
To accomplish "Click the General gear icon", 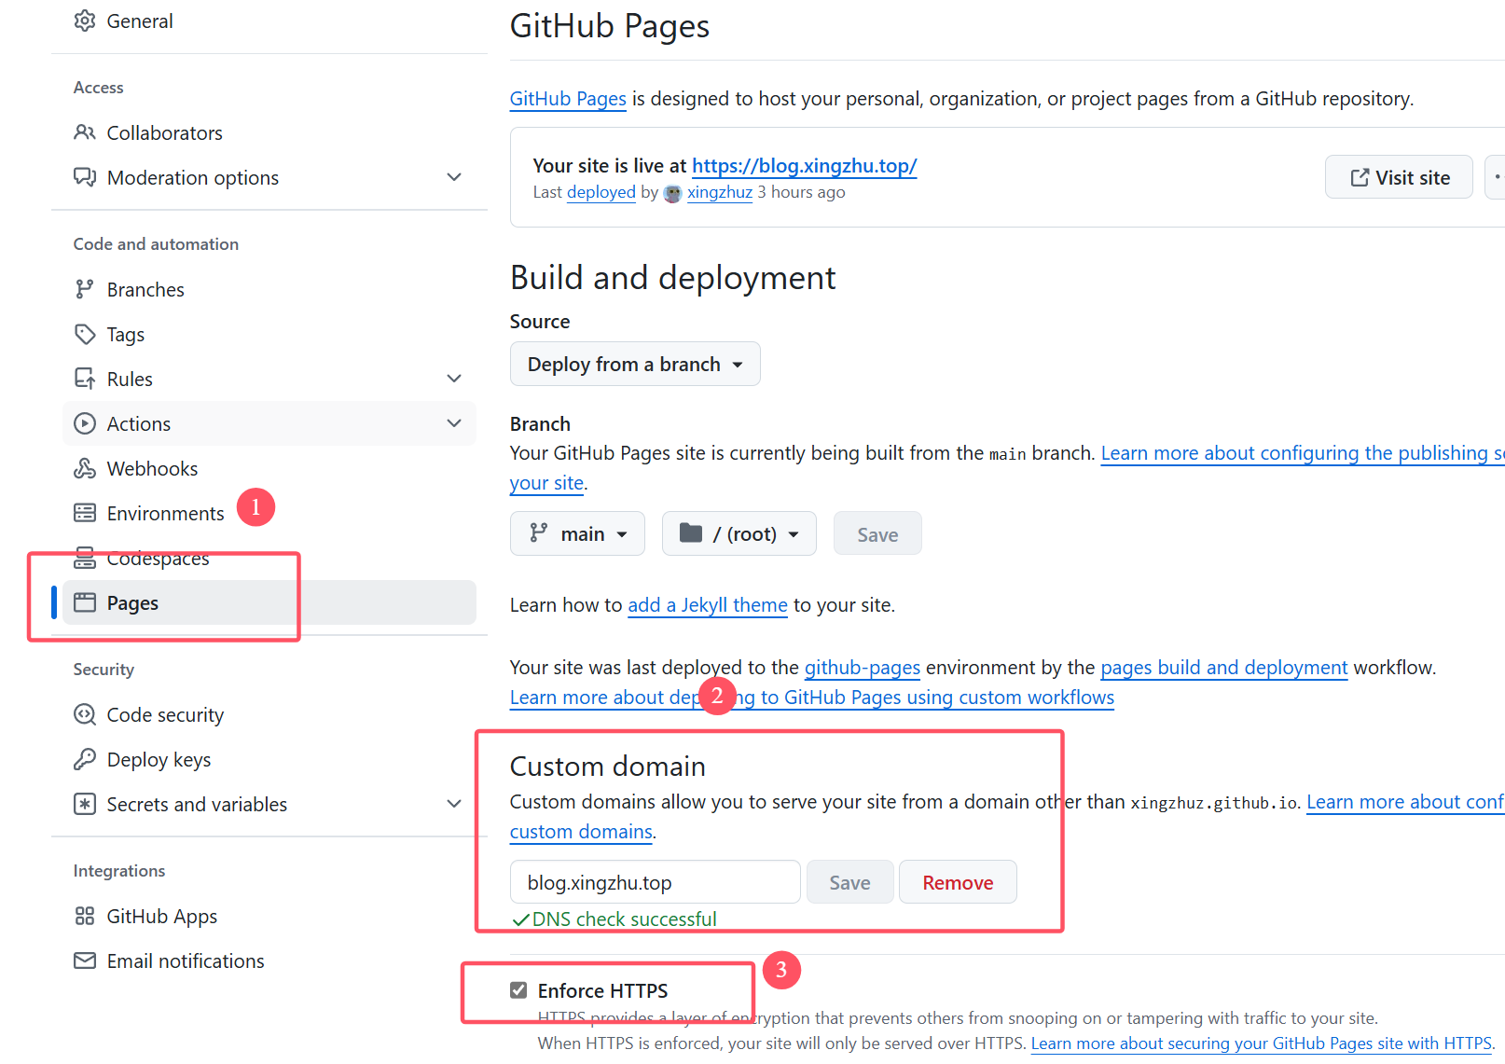I will [85, 21].
